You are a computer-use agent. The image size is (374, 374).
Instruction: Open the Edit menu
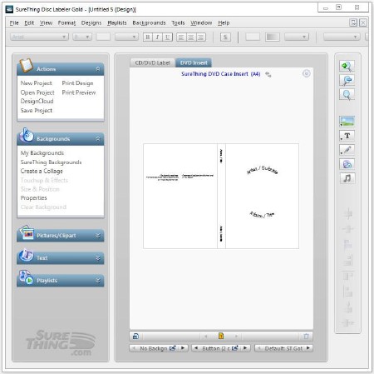pyautogui.click(x=29, y=22)
